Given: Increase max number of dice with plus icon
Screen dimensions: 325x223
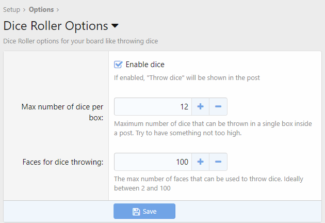Looking at the screenshot, I should [200, 107].
